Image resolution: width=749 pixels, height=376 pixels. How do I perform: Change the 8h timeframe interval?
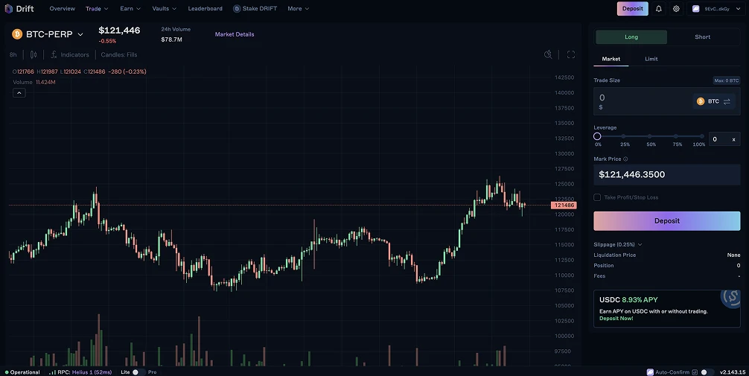(x=13, y=55)
